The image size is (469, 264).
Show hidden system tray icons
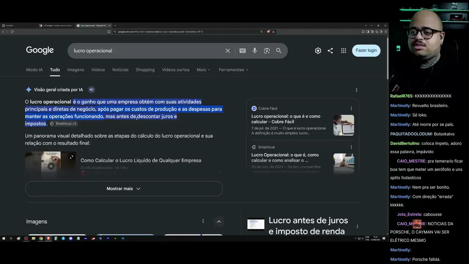tap(356, 238)
